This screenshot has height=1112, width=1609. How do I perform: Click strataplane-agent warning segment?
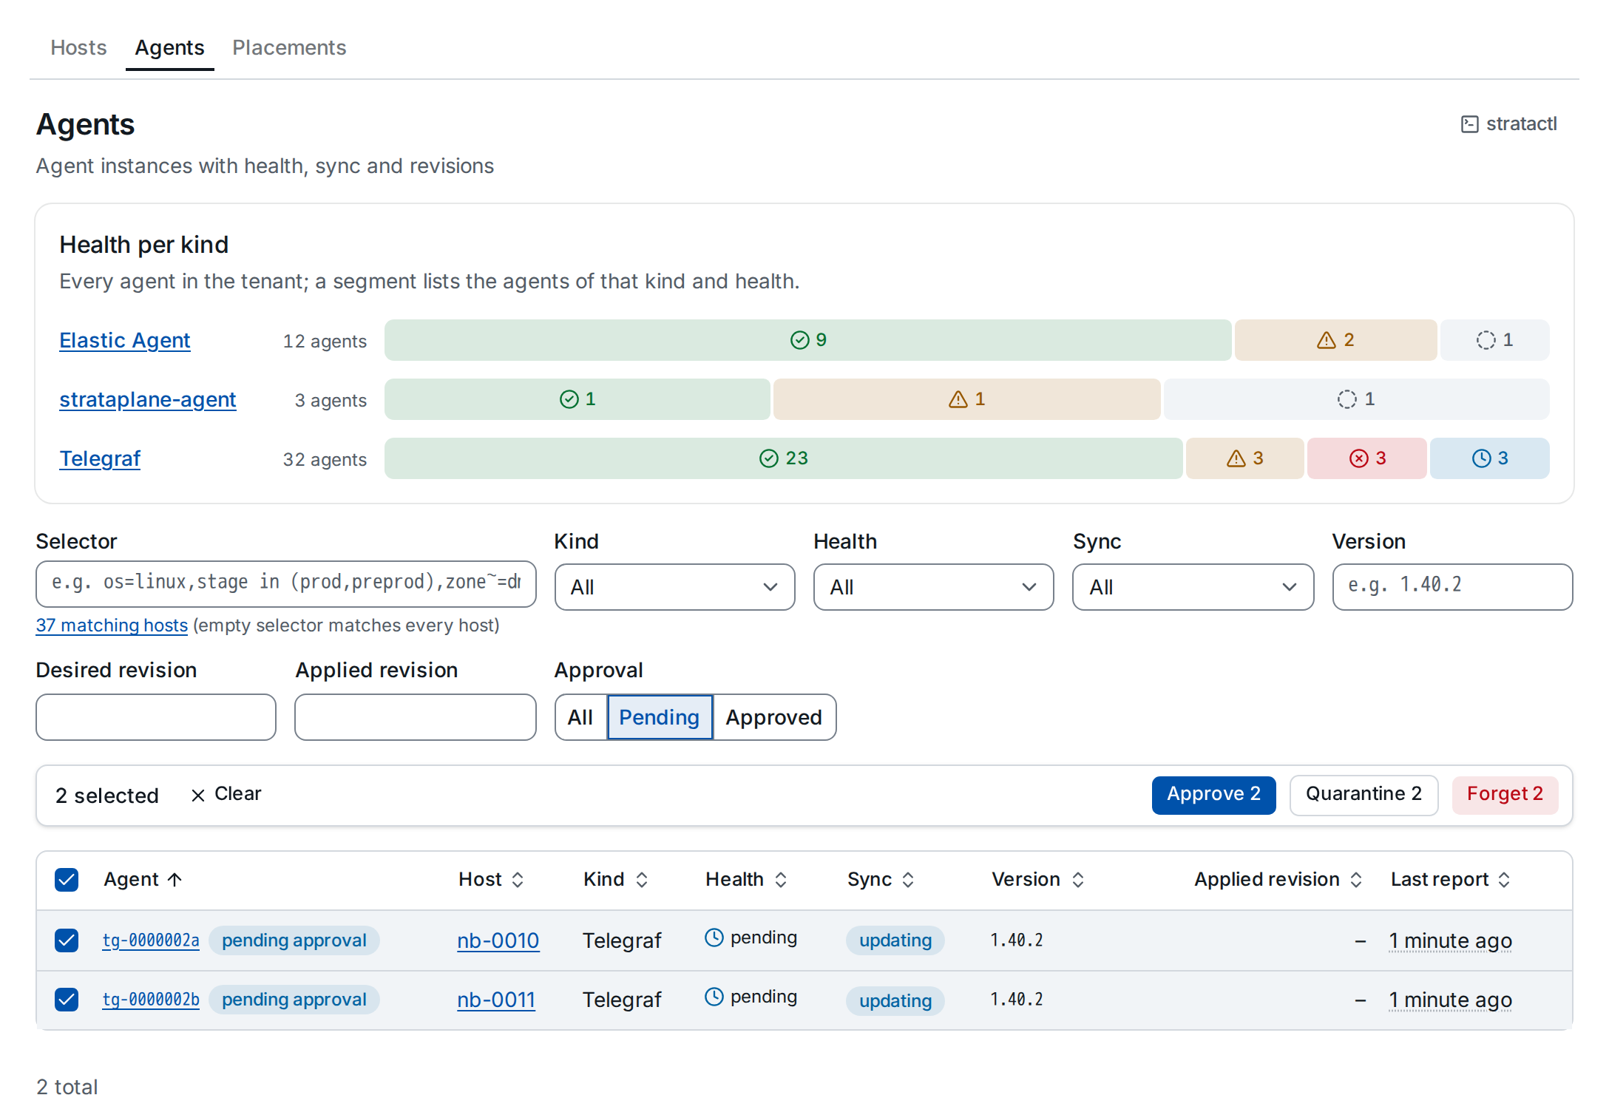pos(966,399)
